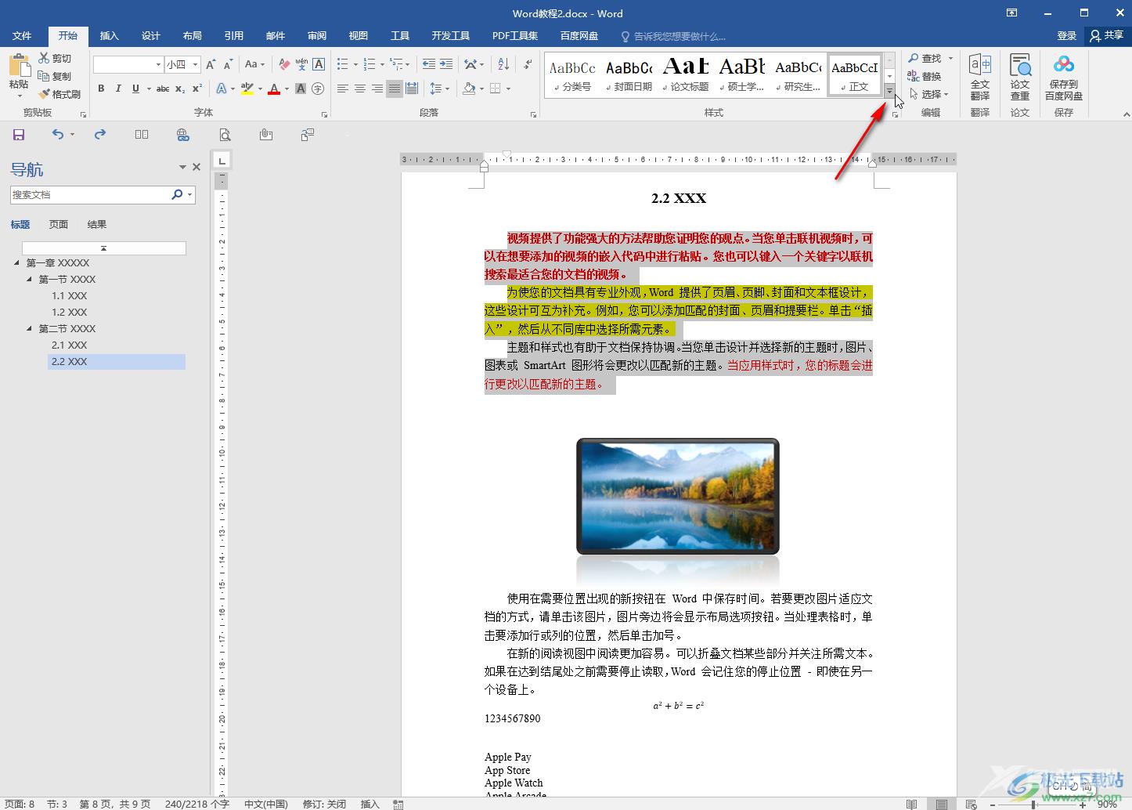Collapse the 第二节 XXXX heading node

pyautogui.click(x=30, y=329)
